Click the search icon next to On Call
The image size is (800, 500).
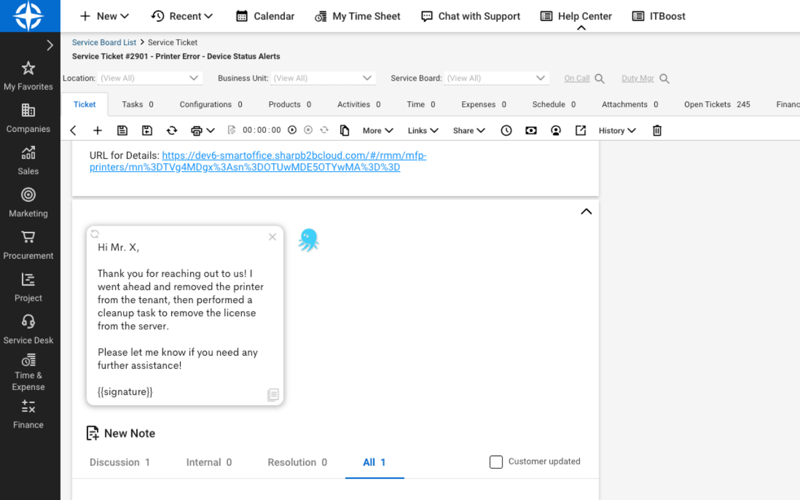(599, 79)
